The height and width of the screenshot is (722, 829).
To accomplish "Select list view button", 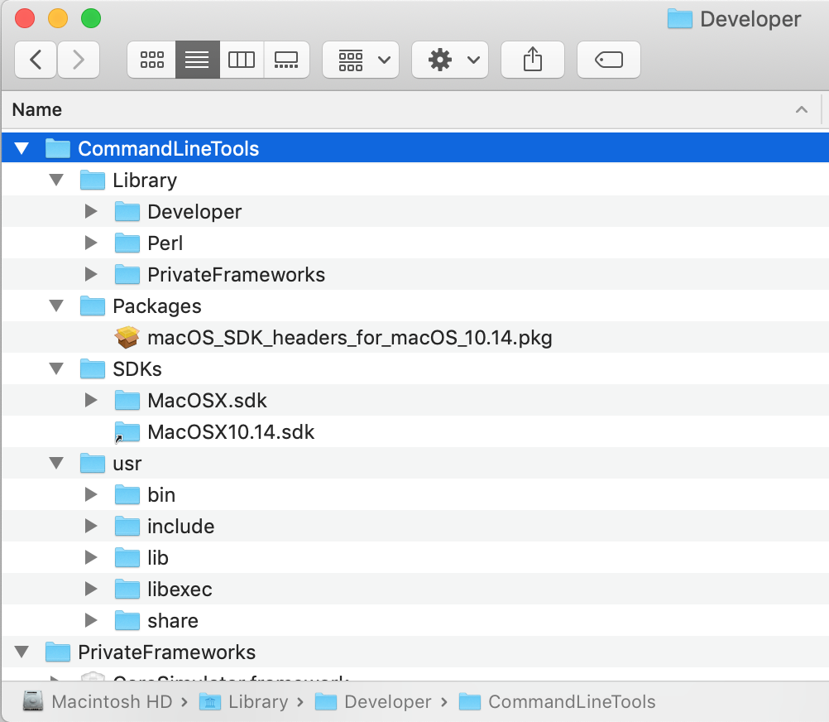I will [197, 60].
